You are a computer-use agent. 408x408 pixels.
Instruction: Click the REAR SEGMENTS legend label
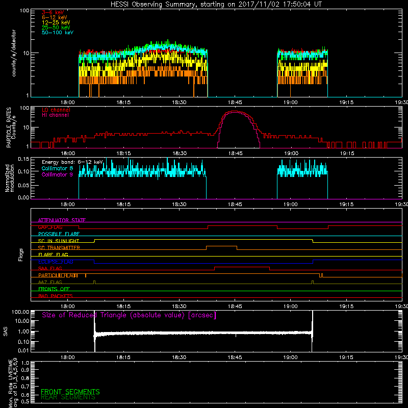[68, 397]
